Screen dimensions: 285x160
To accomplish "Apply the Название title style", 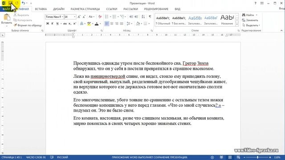I will click(x=227, y=20).
